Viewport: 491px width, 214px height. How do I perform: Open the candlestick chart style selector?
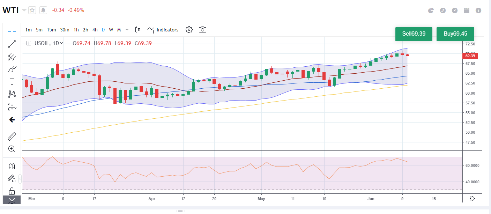(x=137, y=30)
